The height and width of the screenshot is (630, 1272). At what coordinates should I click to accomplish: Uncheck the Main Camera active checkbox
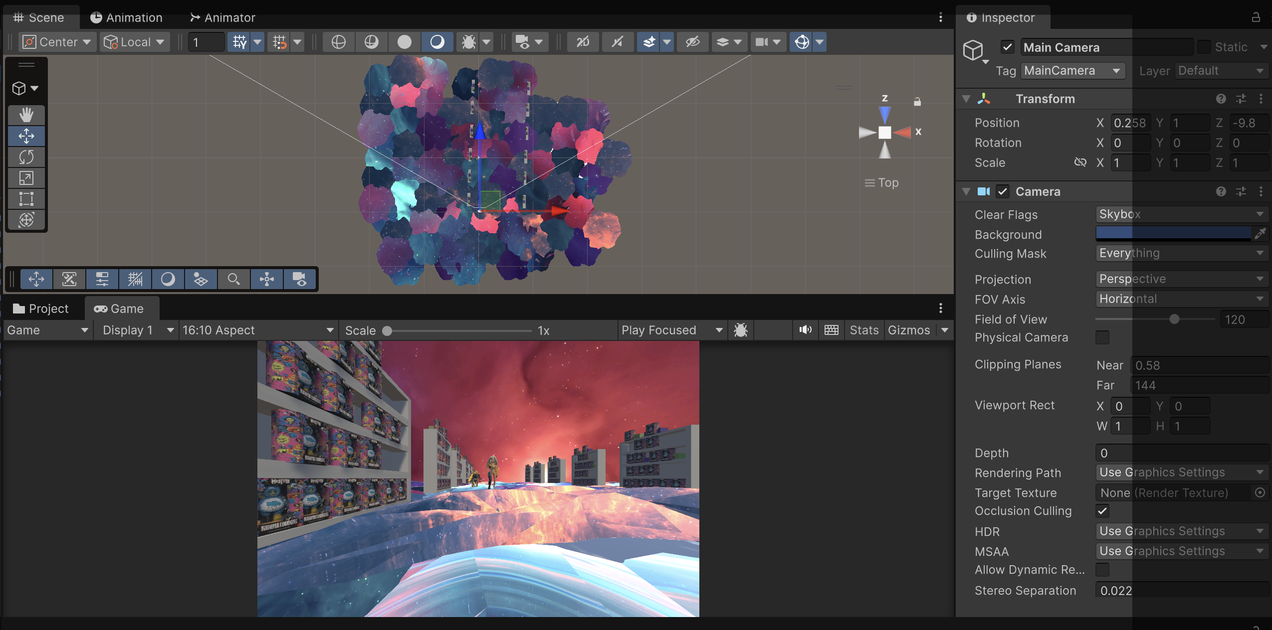[x=1007, y=47]
